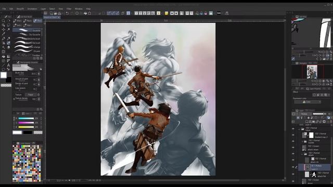Open the Window menu
This screenshot has width=333, height=187.
point(79,9)
